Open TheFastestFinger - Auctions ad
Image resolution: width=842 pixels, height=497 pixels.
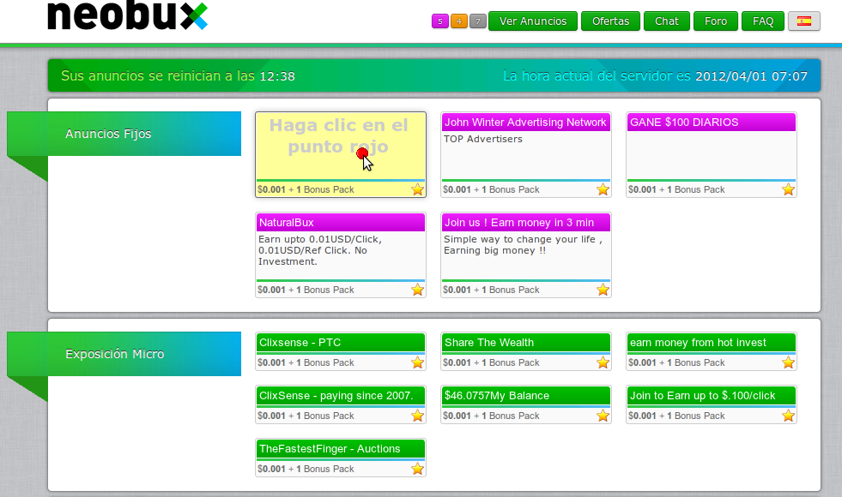point(341,449)
